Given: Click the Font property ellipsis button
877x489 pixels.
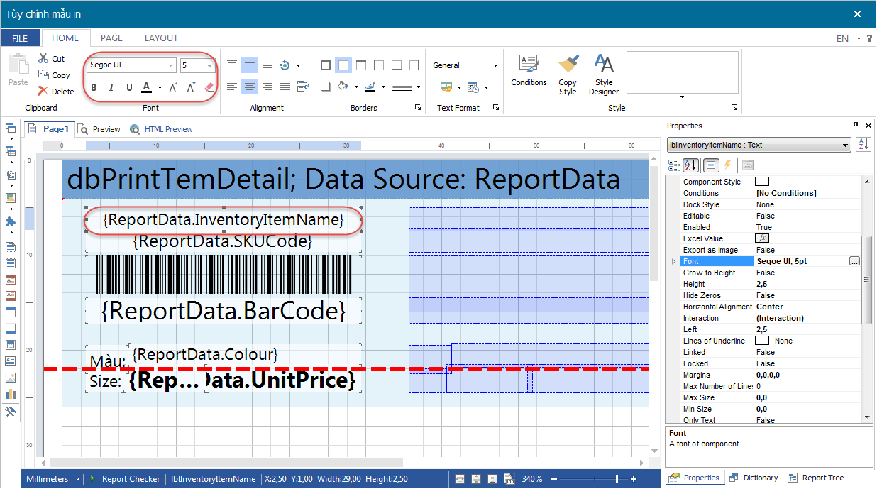Looking at the screenshot, I should [854, 261].
